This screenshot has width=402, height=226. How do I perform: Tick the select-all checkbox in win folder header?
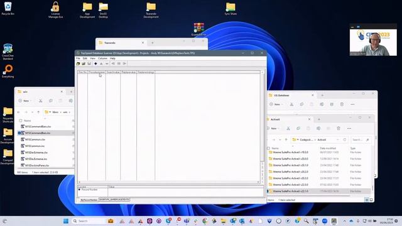[x=21, y=121]
